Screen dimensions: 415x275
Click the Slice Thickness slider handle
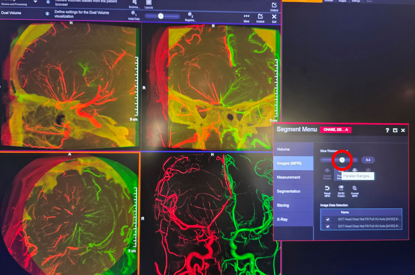pos(342,160)
